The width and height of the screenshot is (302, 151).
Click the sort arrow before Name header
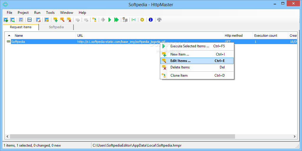[9, 36]
